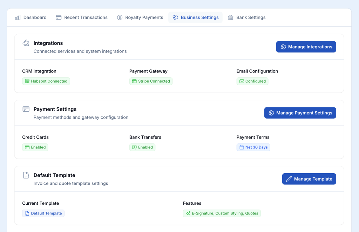Click the calendar icon in Net 30 Days
The width and height of the screenshot is (359, 232).
pos(242,147)
